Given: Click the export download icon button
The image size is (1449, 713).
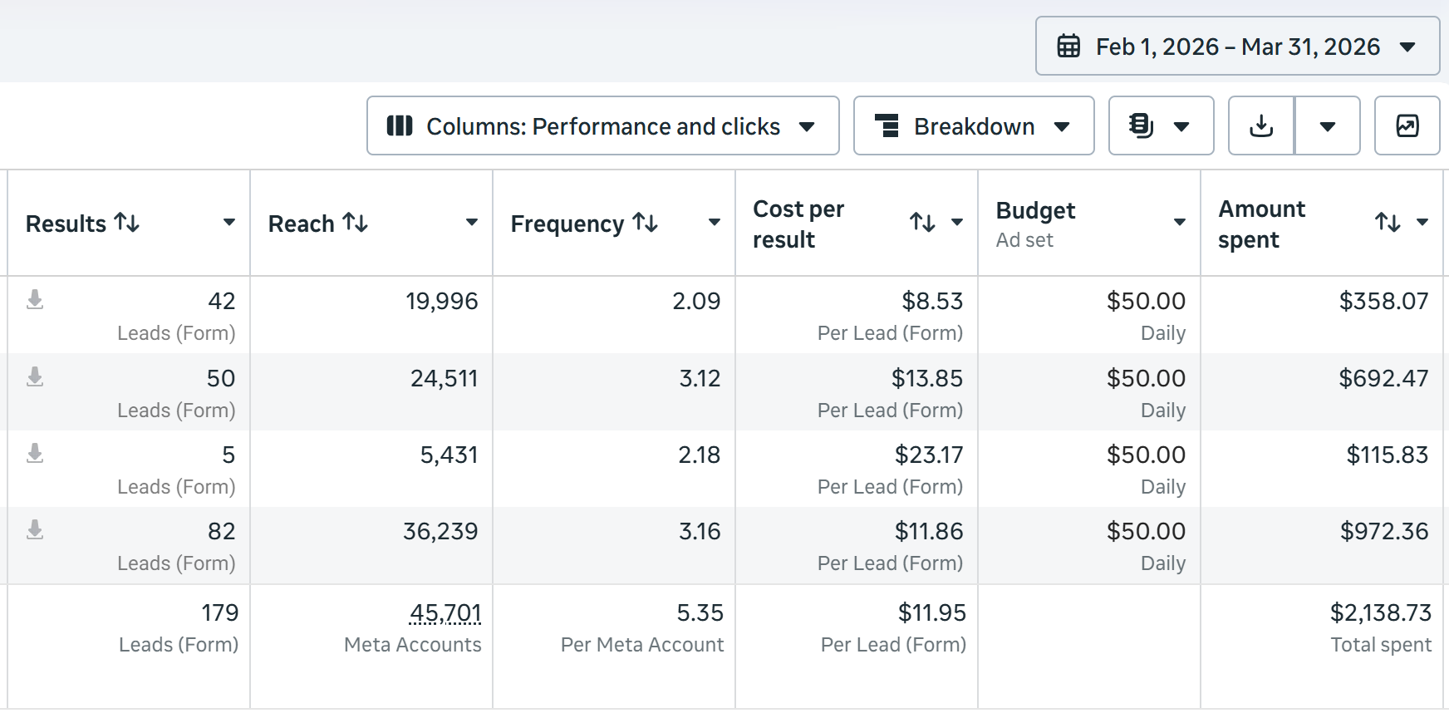Looking at the screenshot, I should pyautogui.click(x=1261, y=125).
